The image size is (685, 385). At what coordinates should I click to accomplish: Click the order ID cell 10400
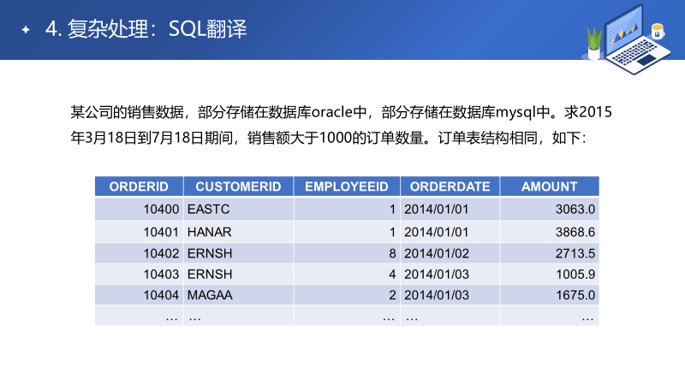point(139,209)
